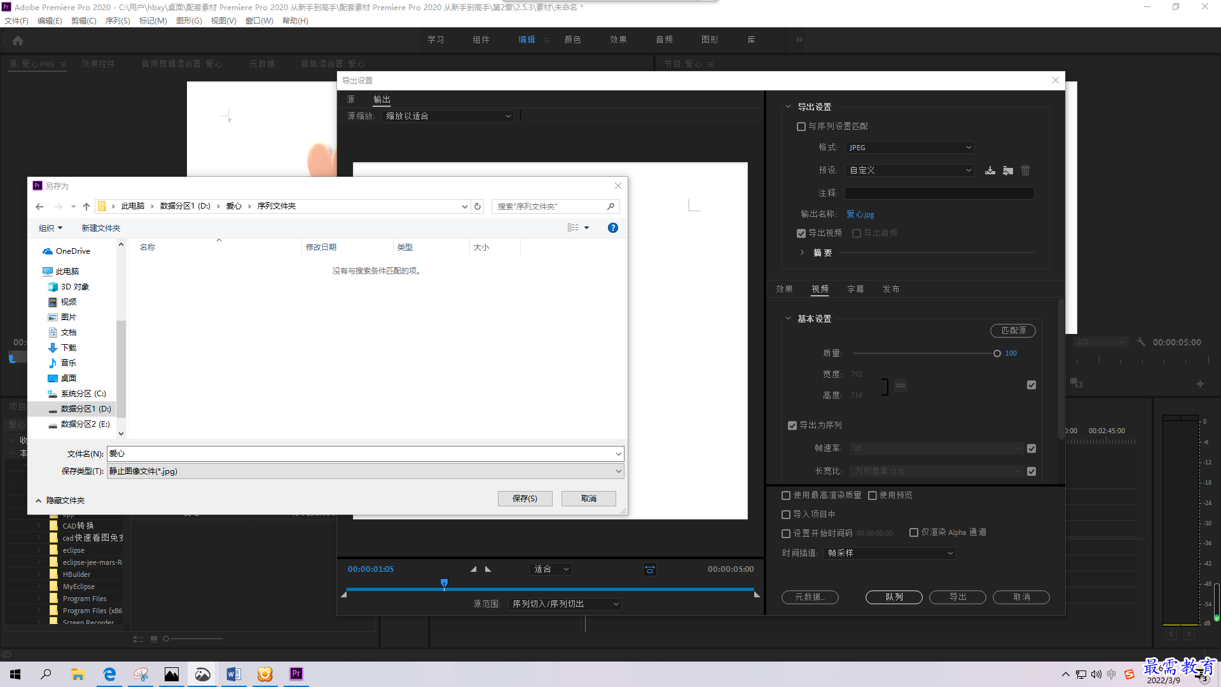Open File Explorer from taskbar
Viewport: 1221px width, 687px height.
78,674
